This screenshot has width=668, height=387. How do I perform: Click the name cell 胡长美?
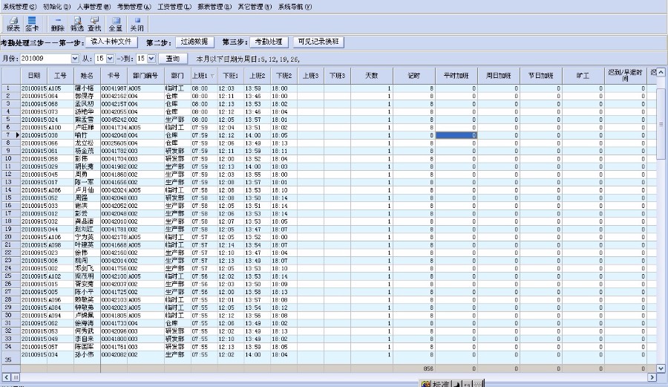tap(87, 166)
